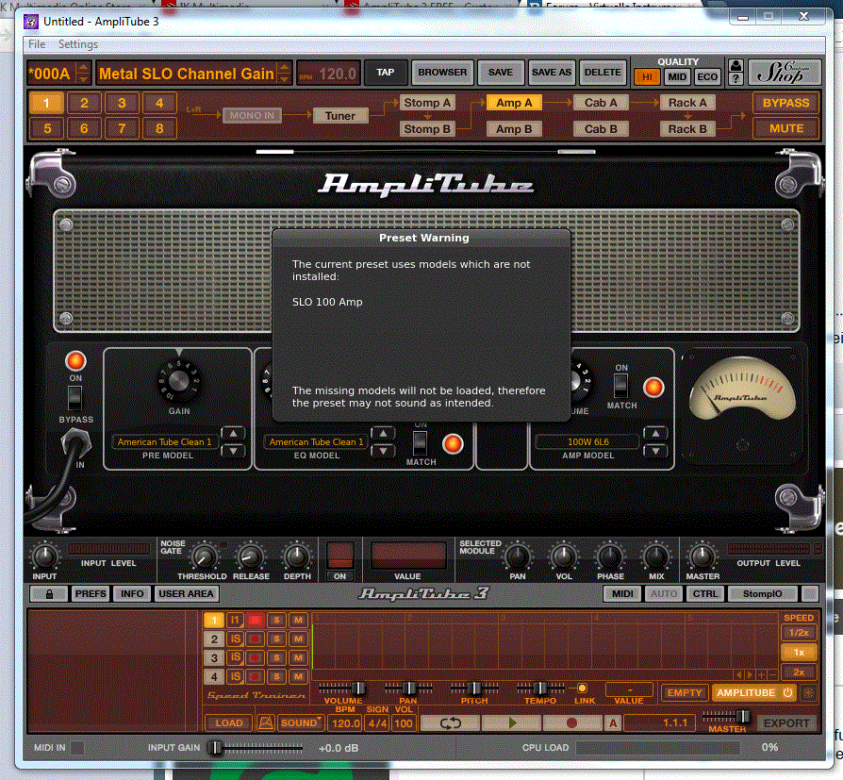Click the EQ MODEL up arrow
The height and width of the screenshot is (780, 843).
(383, 433)
